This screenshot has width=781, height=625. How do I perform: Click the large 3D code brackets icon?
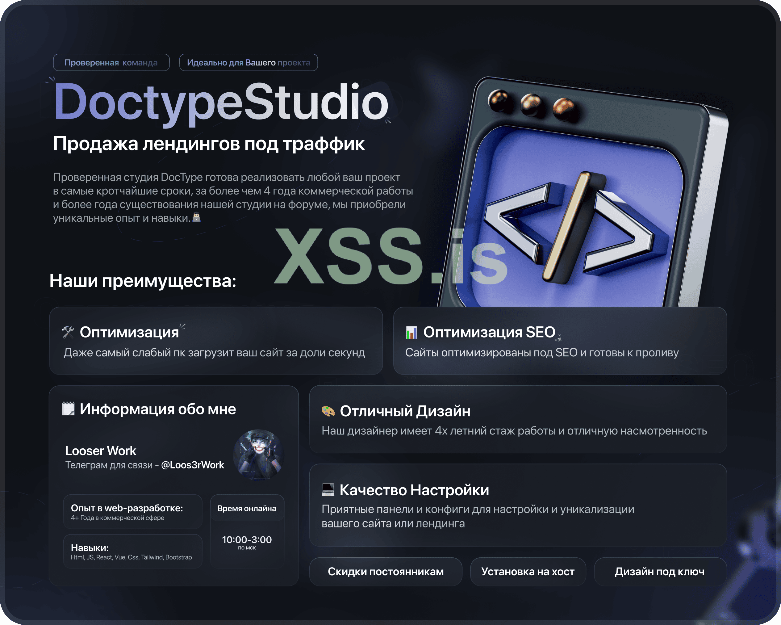click(569, 228)
